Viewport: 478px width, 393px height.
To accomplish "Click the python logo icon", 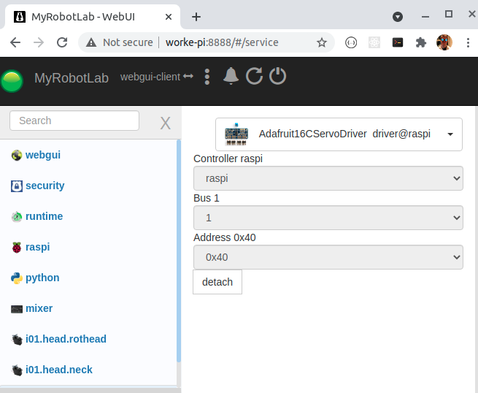I will pos(17,278).
